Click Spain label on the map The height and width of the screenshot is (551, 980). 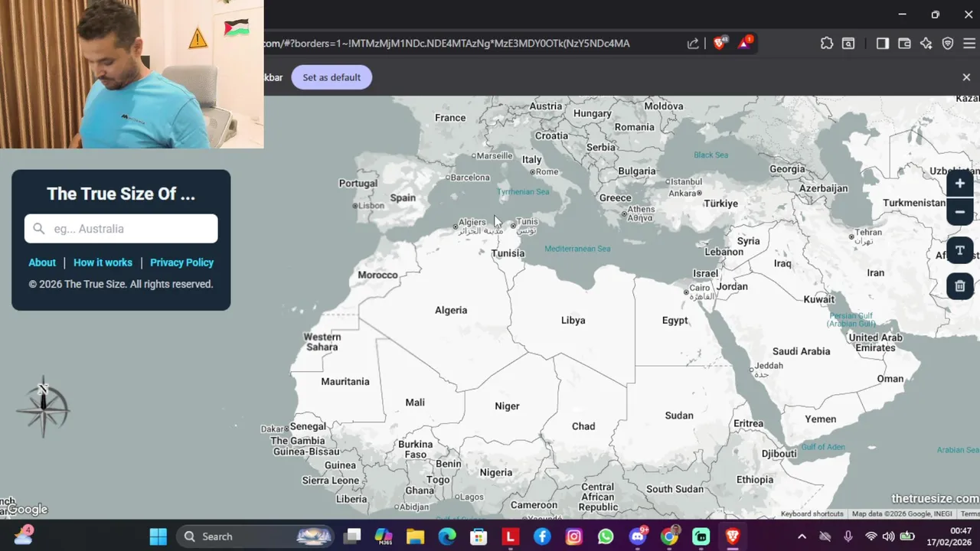tap(403, 197)
